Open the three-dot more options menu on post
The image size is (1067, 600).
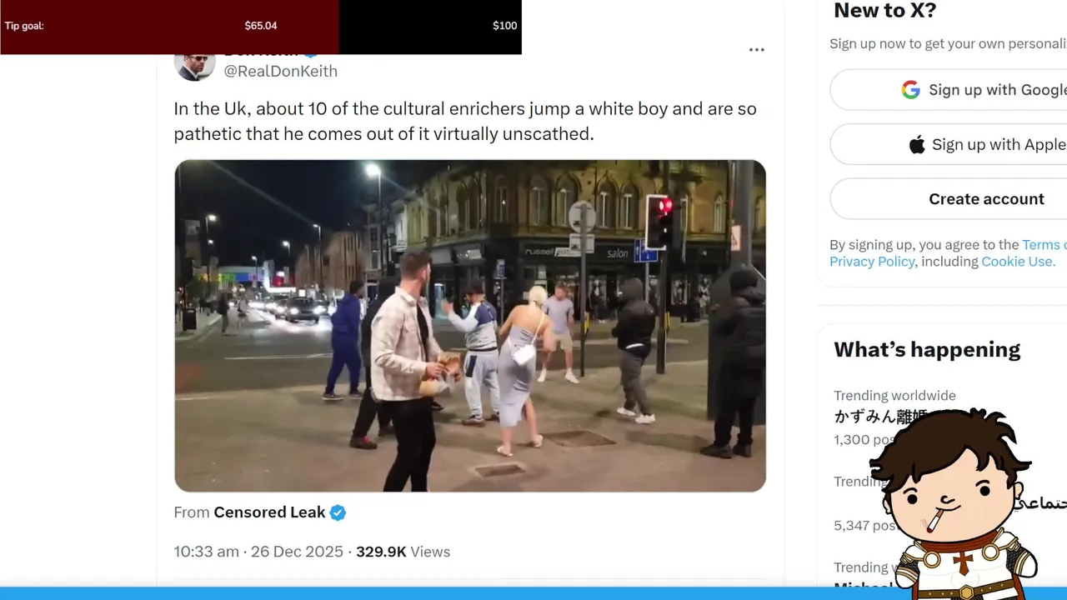pyautogui.click(x=756, y=50)
